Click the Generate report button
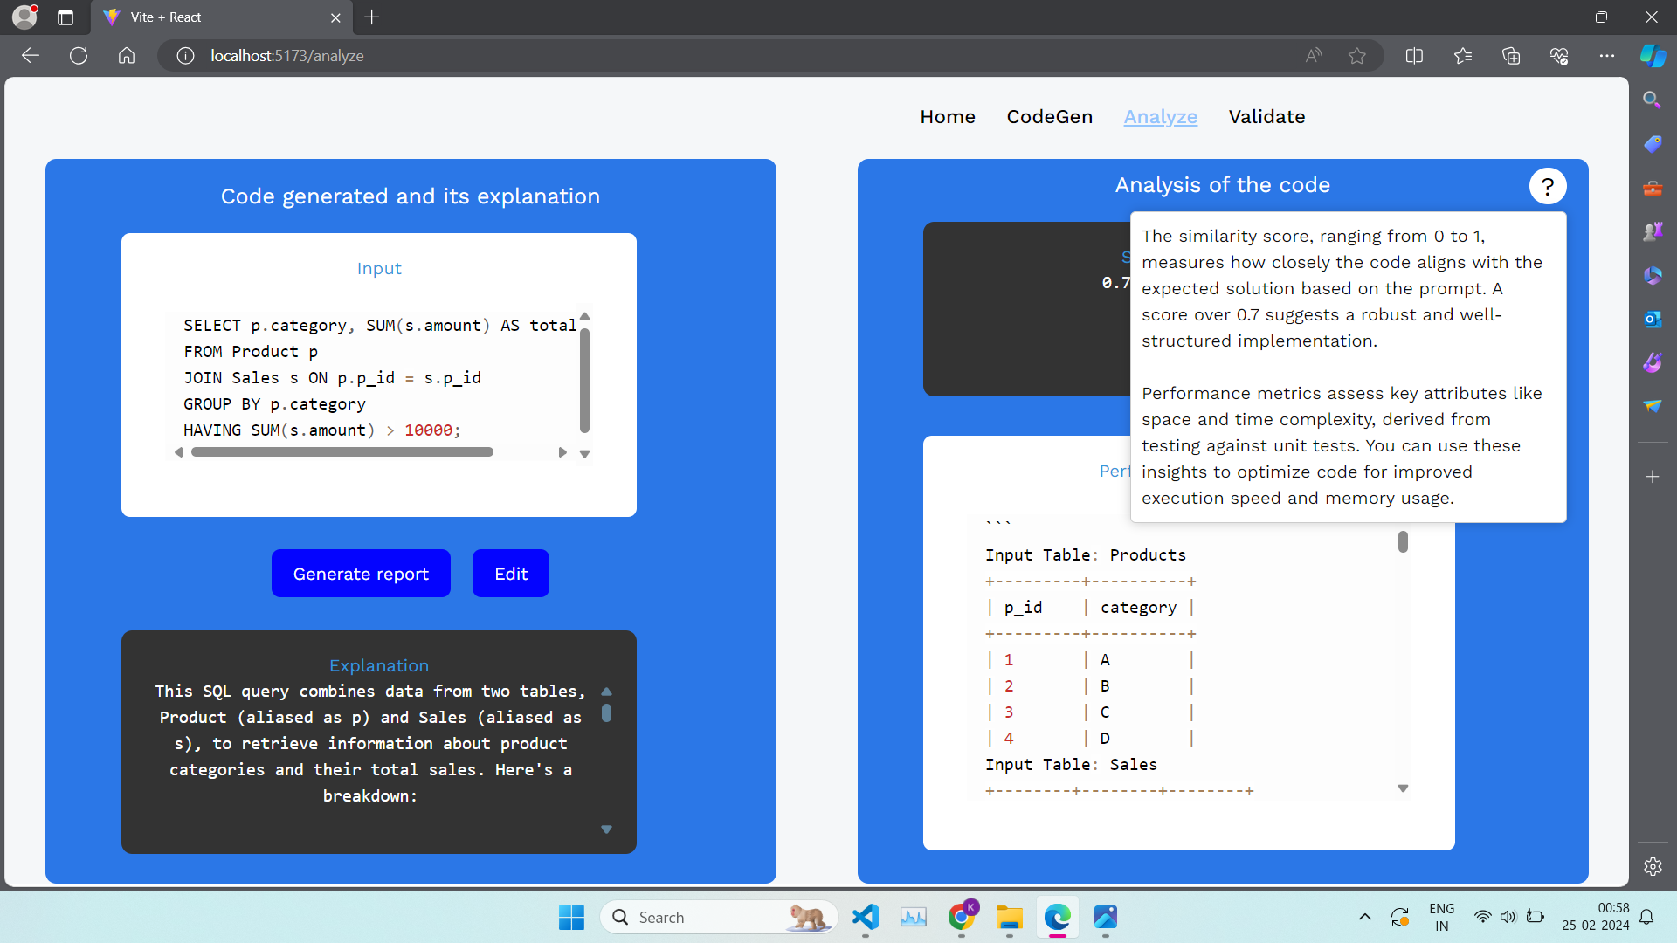Image resolution: width=1677 pixels, height=943 pixels. click(361, 574)
